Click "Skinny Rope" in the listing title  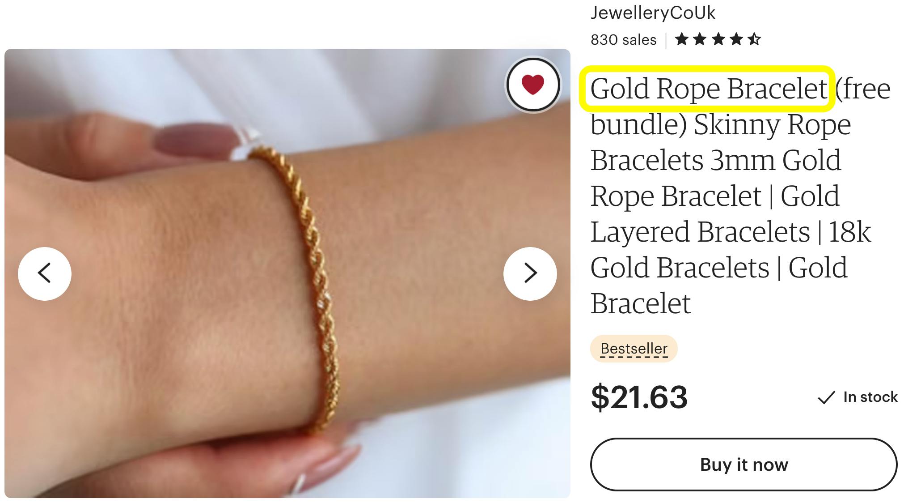[x=772, y=124]
